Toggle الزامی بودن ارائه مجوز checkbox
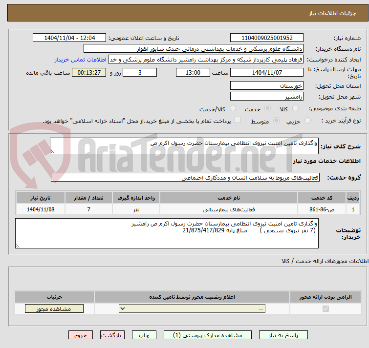369x348 pixels. click(x=326, y=308)
